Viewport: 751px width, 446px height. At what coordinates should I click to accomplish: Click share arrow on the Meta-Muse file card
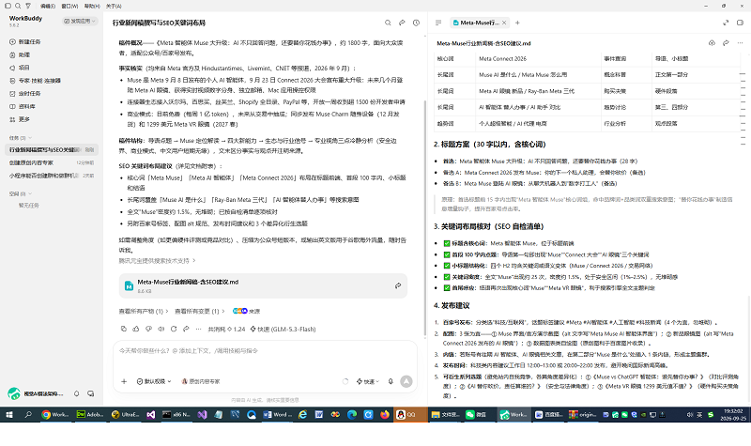(398, 285)
